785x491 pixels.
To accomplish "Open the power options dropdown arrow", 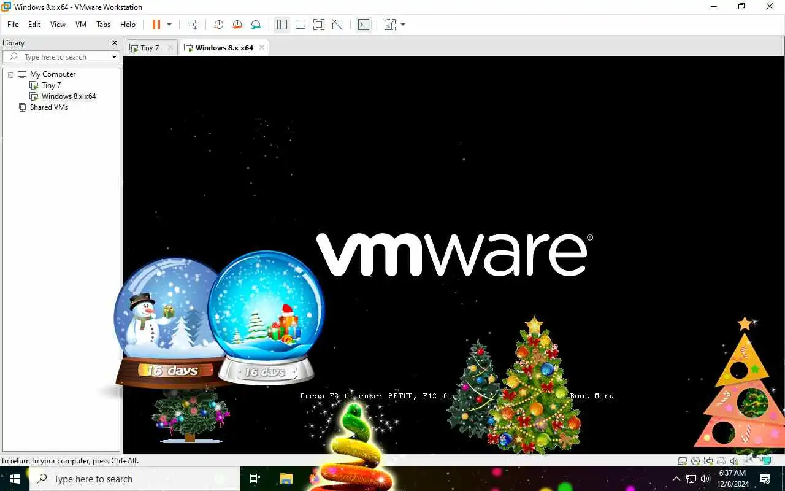I will click(x=169, y=25).
